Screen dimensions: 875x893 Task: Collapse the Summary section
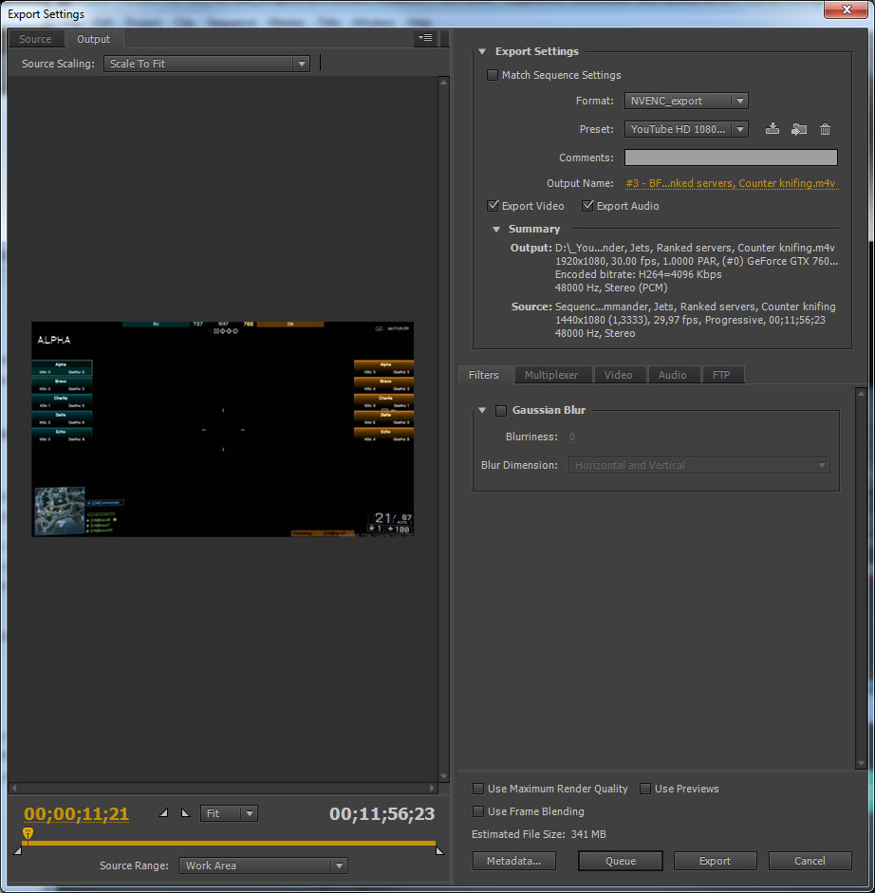(496, 229)
